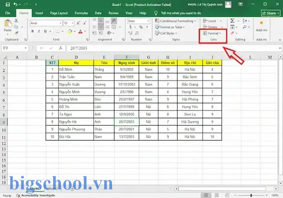Decrease font size with the smaller A icon

pyautogui.click(x=84, y=23)
